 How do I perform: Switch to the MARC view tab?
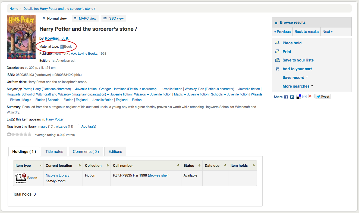85,18
